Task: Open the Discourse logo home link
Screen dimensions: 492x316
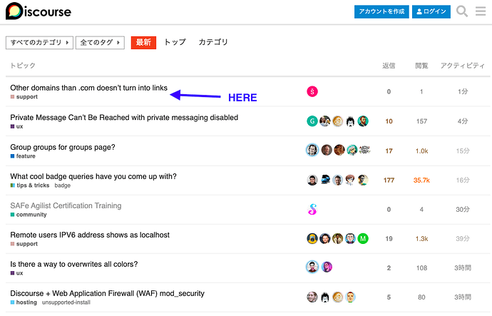Action: (39, 11)
